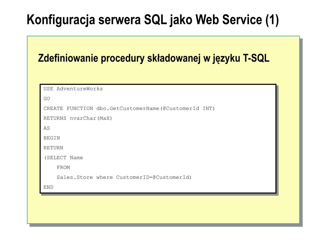Click the 'CREATE FUNCTION dbo.GetCustomerName' line
Screen dimensions: 329x246
coord(129,108)
